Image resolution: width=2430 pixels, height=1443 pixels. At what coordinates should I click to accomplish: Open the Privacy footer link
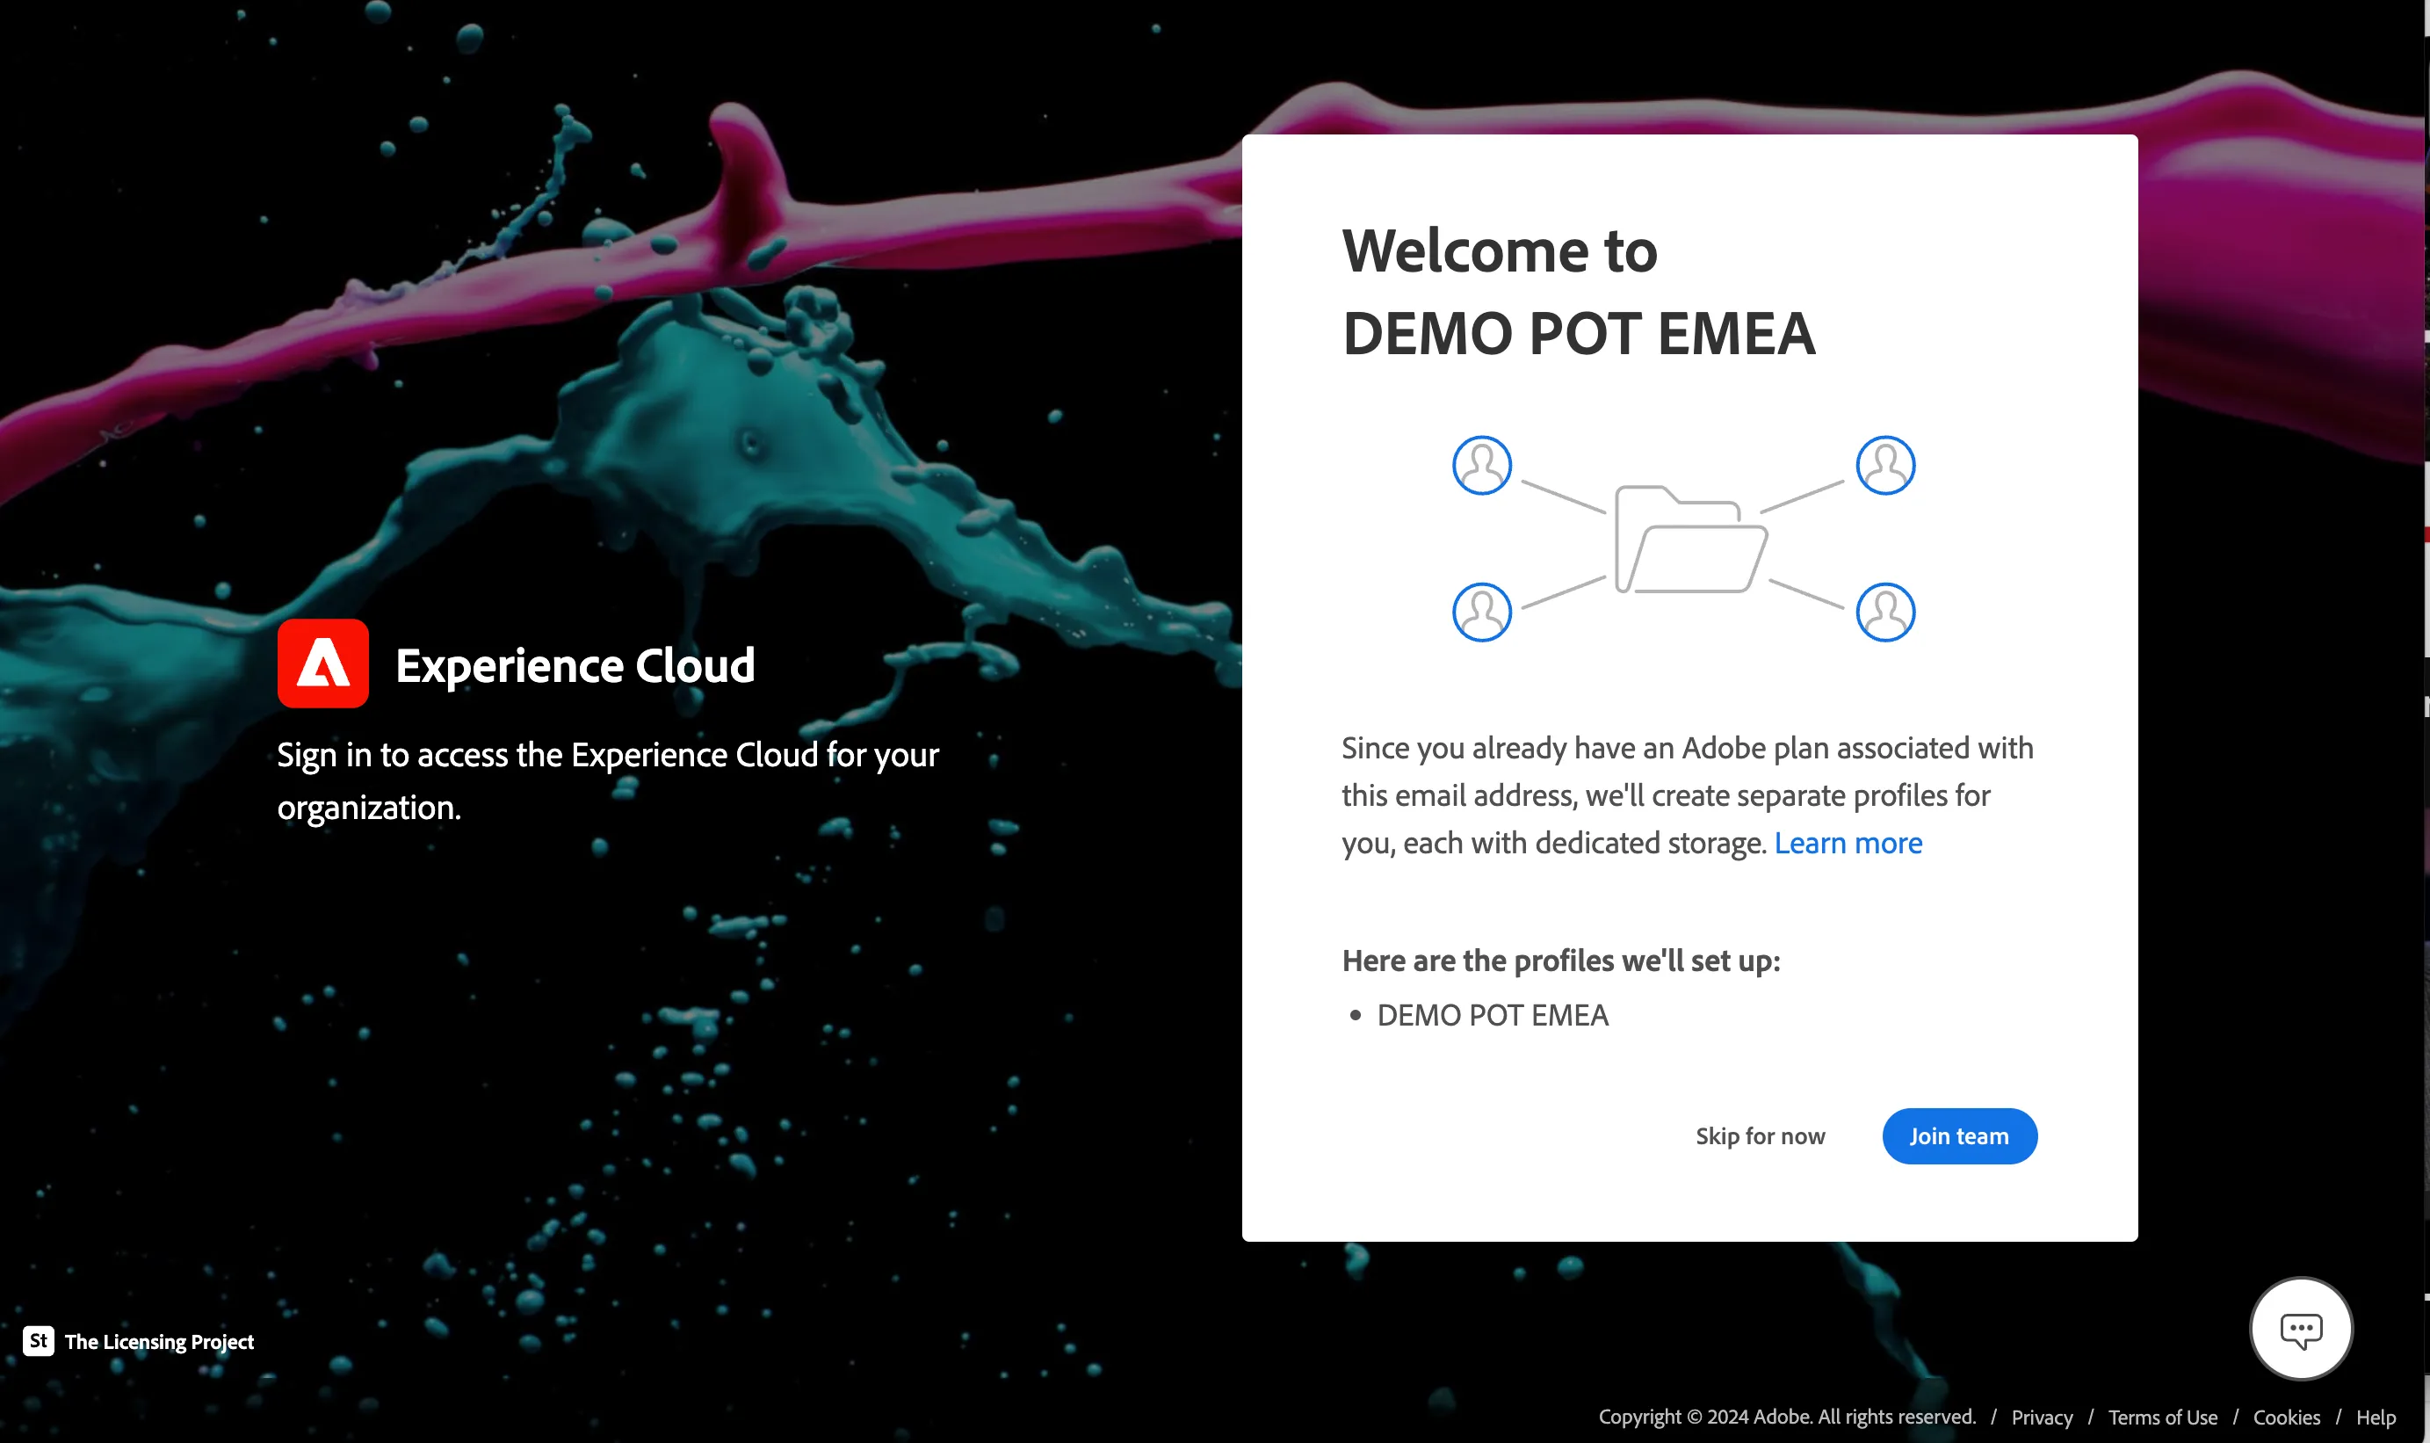coord(2043,1417)
